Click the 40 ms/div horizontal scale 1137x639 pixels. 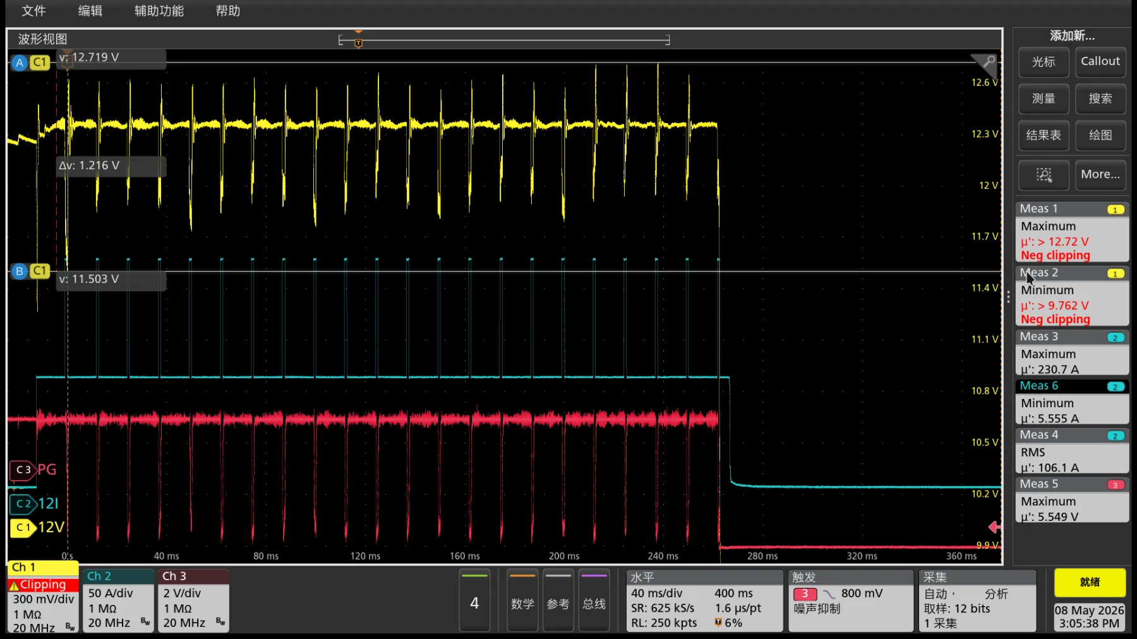click(656, 594)
